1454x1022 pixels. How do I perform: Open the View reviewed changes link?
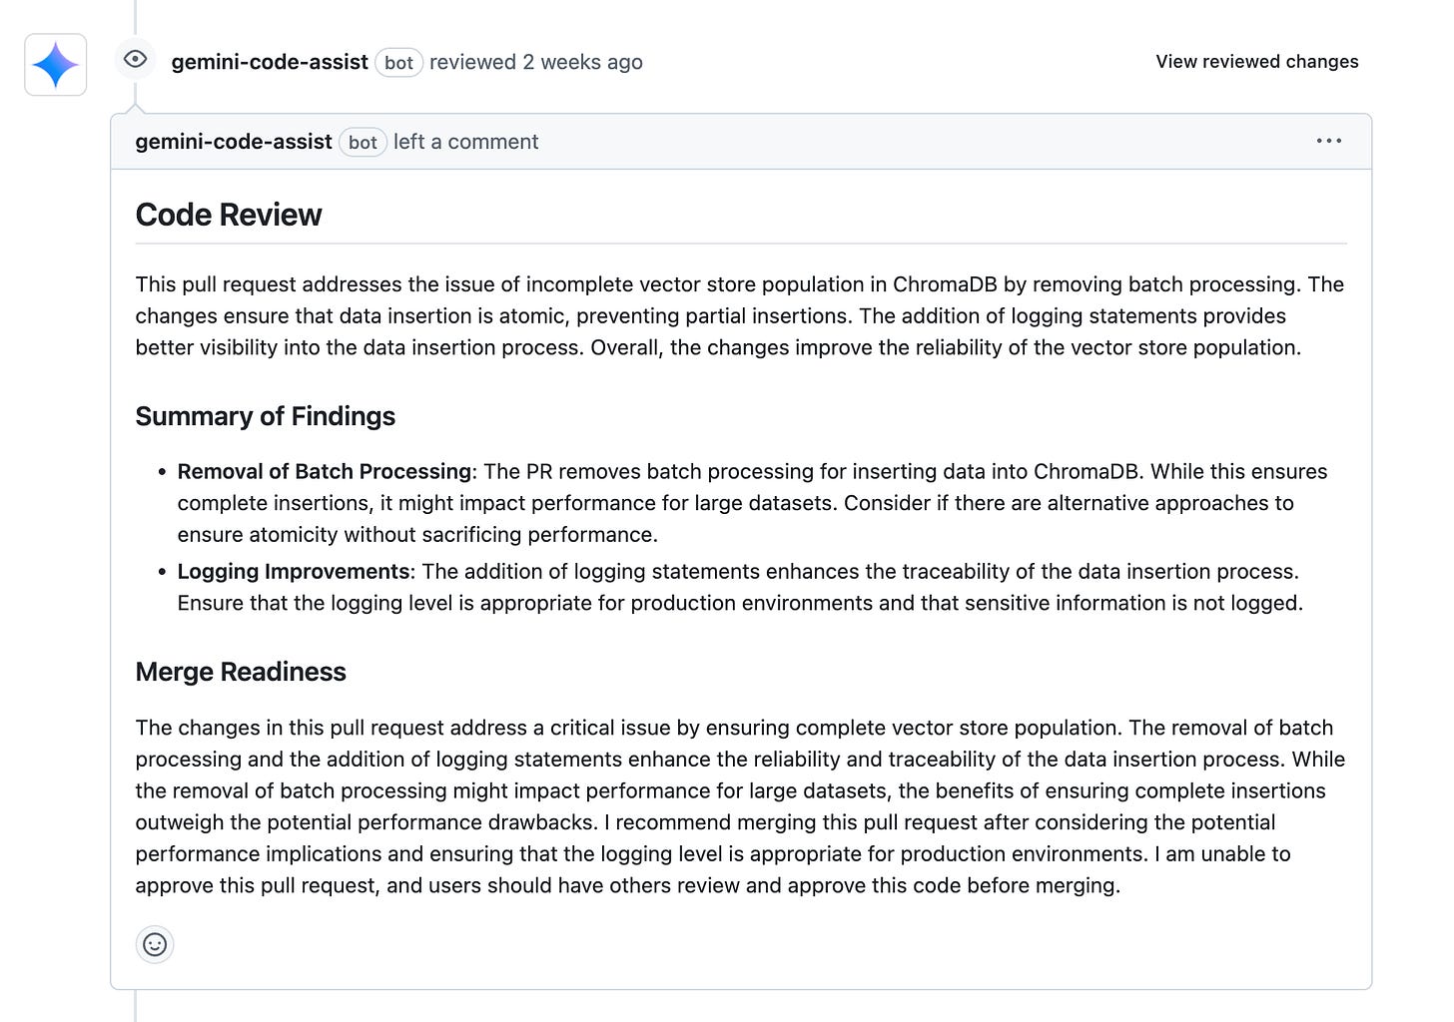point(1256,61)
